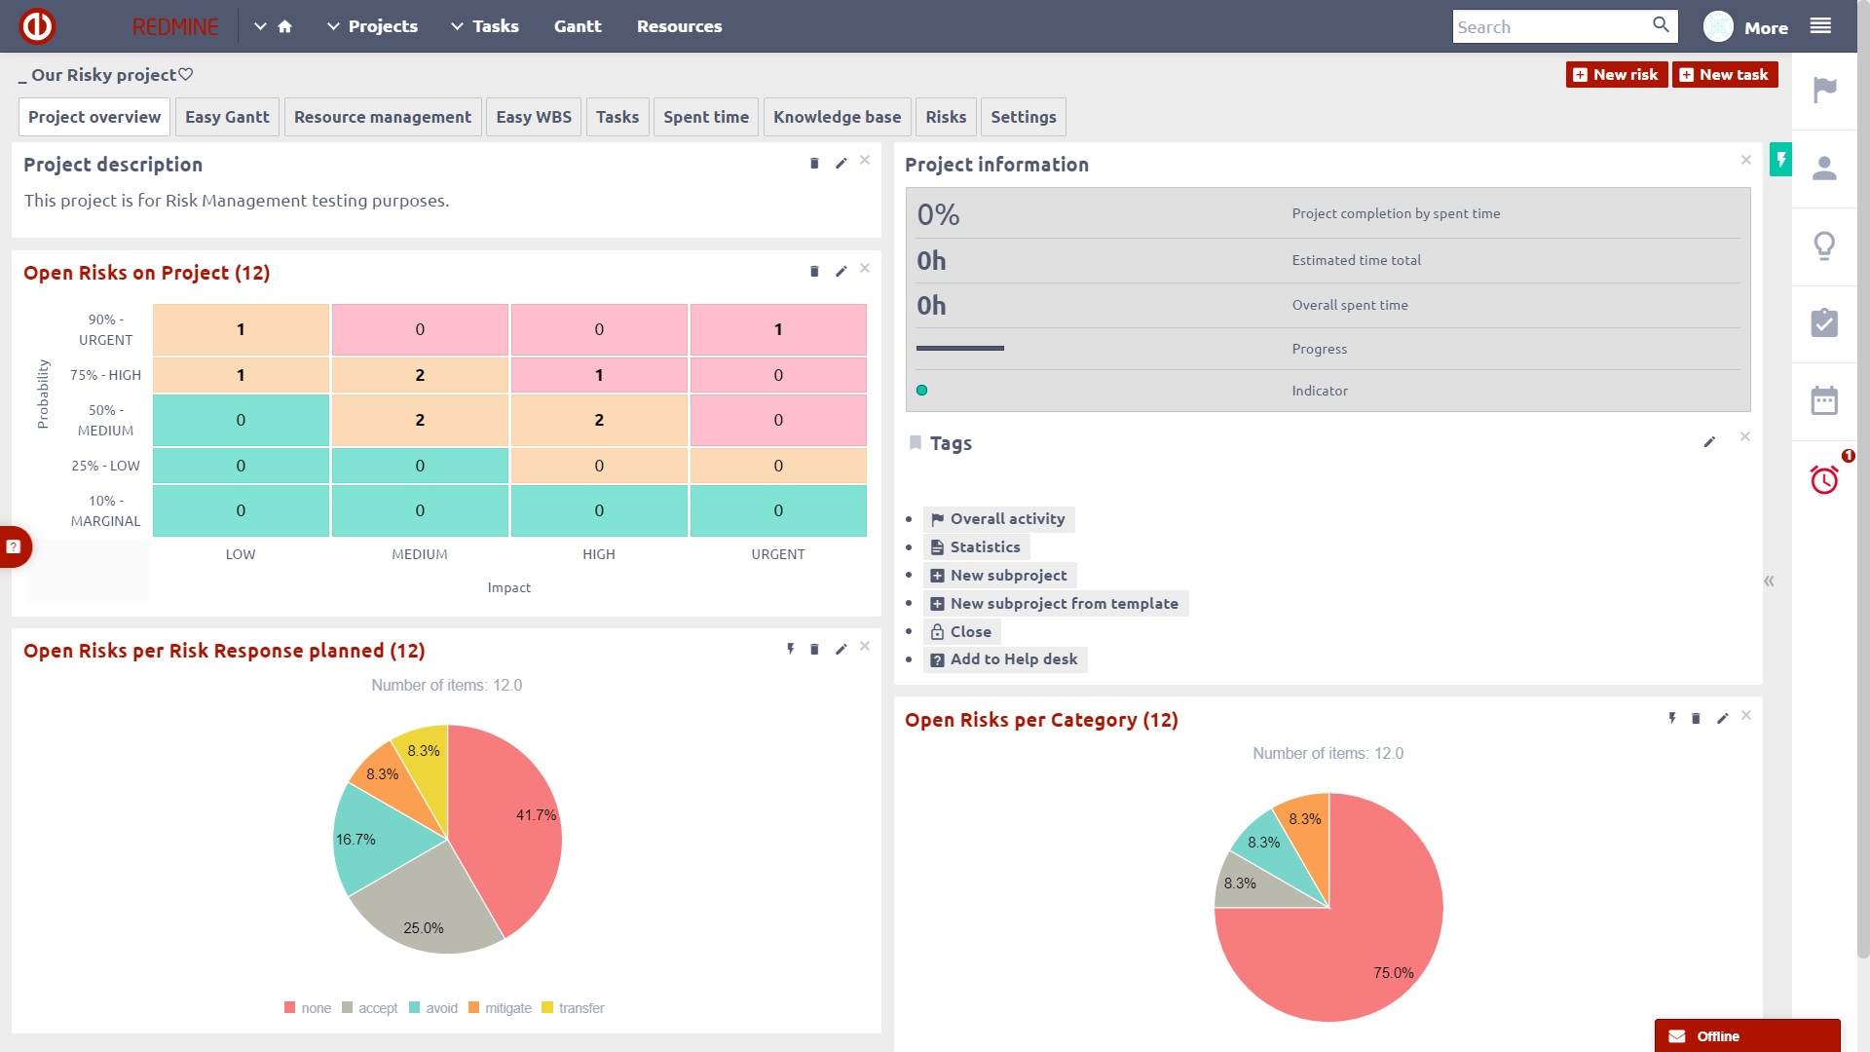
Task: Collapse the right sidebar with double chevron
Action: [x=1769, y=581]
